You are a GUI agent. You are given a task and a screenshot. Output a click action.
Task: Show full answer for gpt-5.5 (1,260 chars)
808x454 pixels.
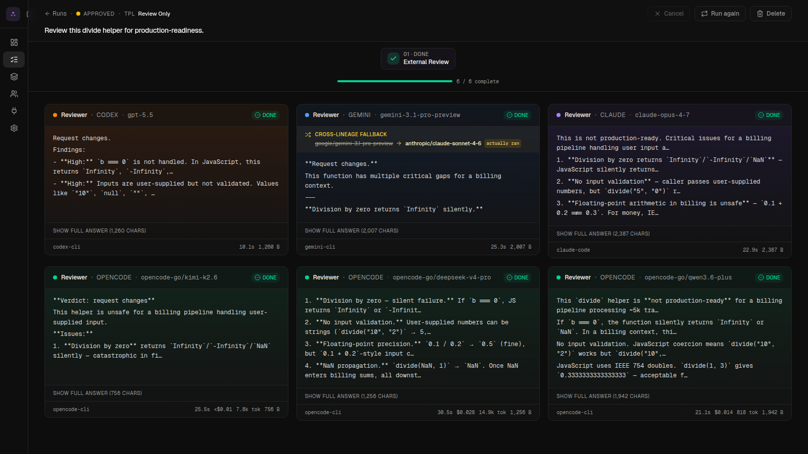pos(99,231)
